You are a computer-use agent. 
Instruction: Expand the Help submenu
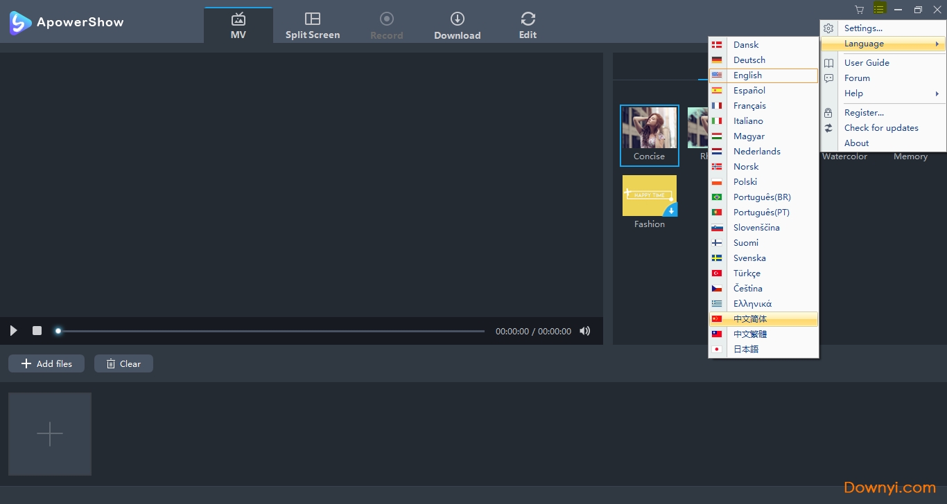pos(883,93)
